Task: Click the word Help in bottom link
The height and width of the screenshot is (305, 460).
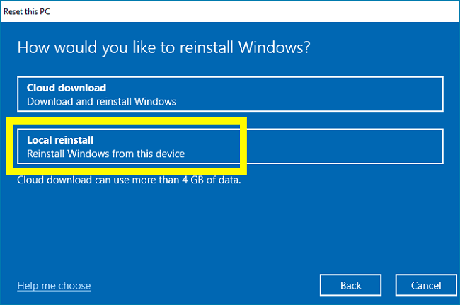Action: click(x=28, y=286)
